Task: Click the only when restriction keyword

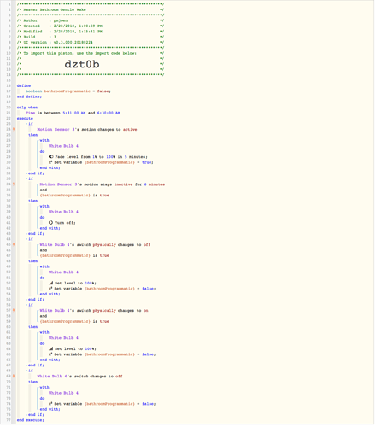Action: tap(27, 108)
